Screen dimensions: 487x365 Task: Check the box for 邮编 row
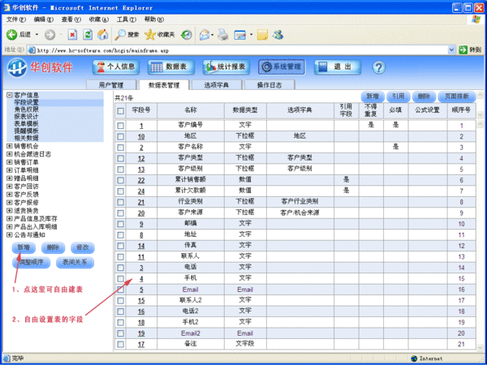point(120,224)
